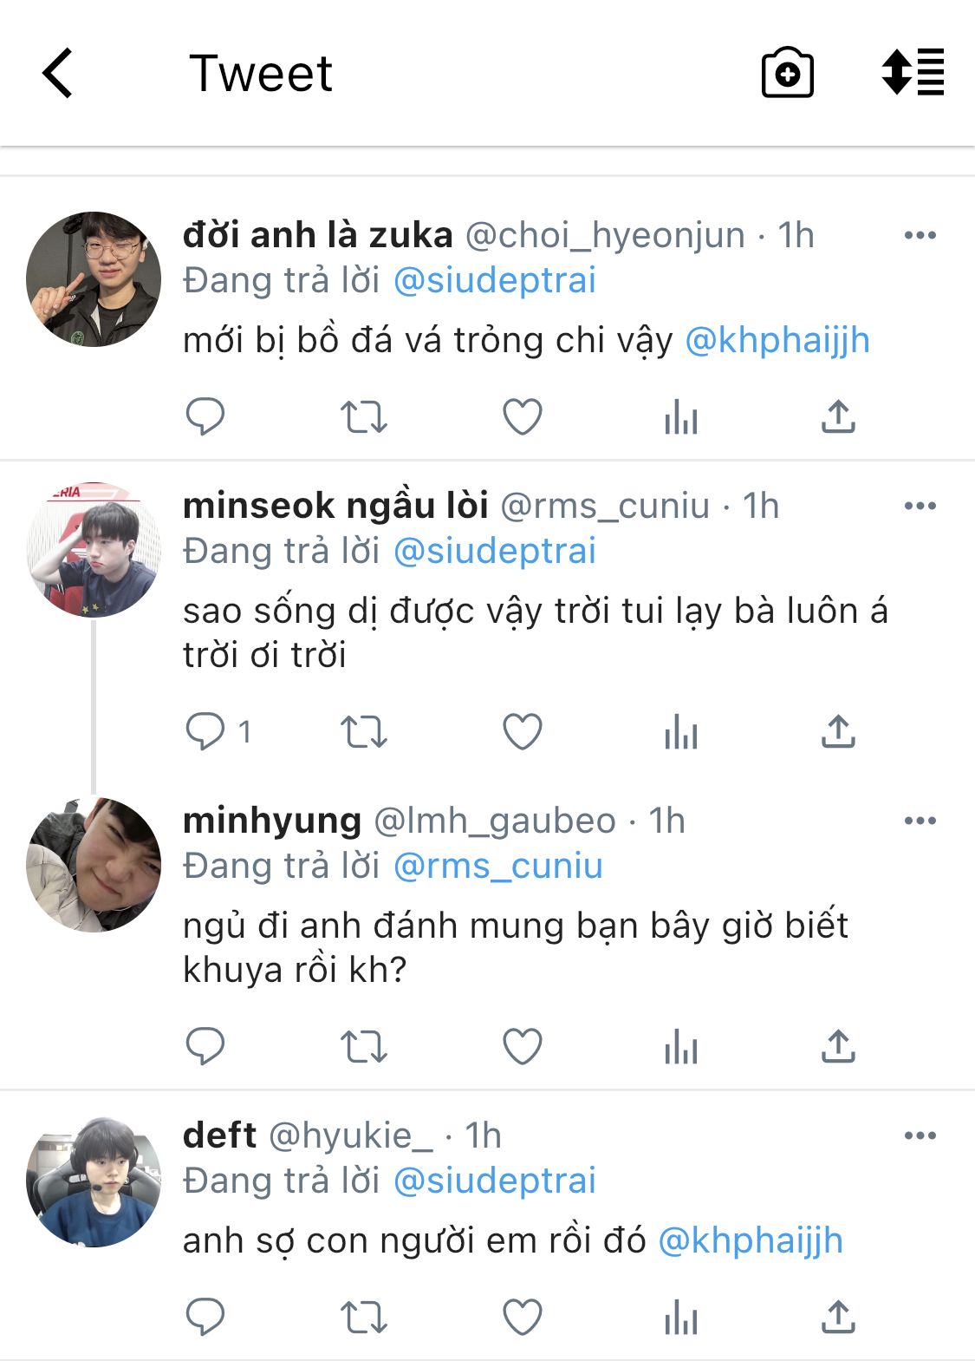Image resolution: width=975 pixels, height=1361 pixels.
Task: Like the tweet from @choi_hyeonjun
Action: pyautogui.click(x=523, y=417)
